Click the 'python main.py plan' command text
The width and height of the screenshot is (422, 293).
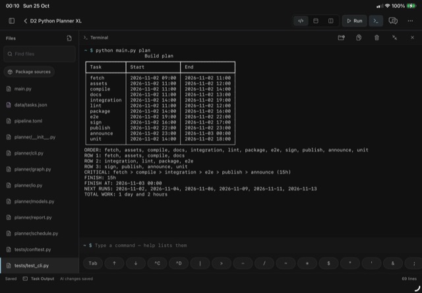tap(123, 50)
